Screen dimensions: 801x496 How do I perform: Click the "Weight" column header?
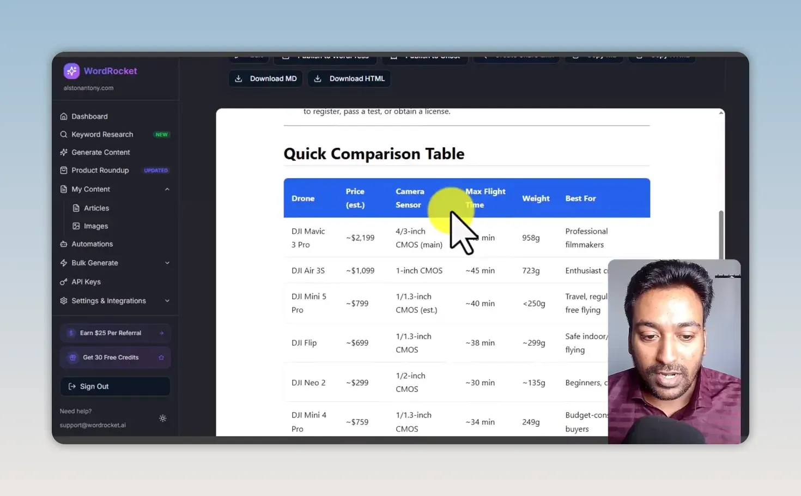pyautogui.click(x=536, y=198)
